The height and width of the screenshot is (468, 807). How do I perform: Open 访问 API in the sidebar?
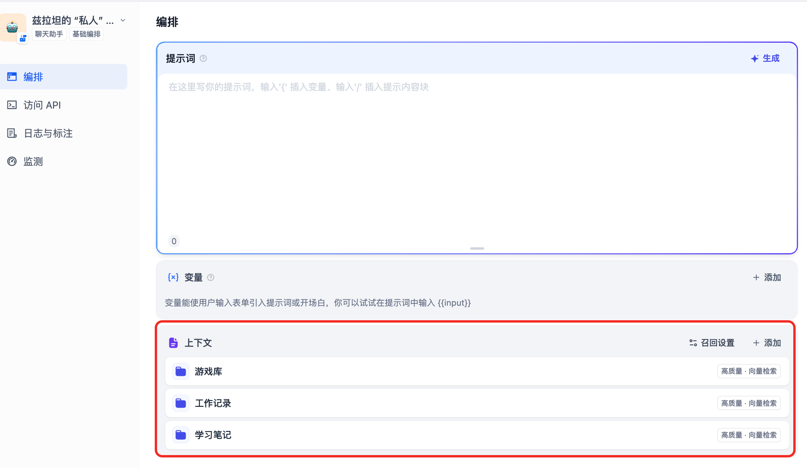click(x=42, y=105)
